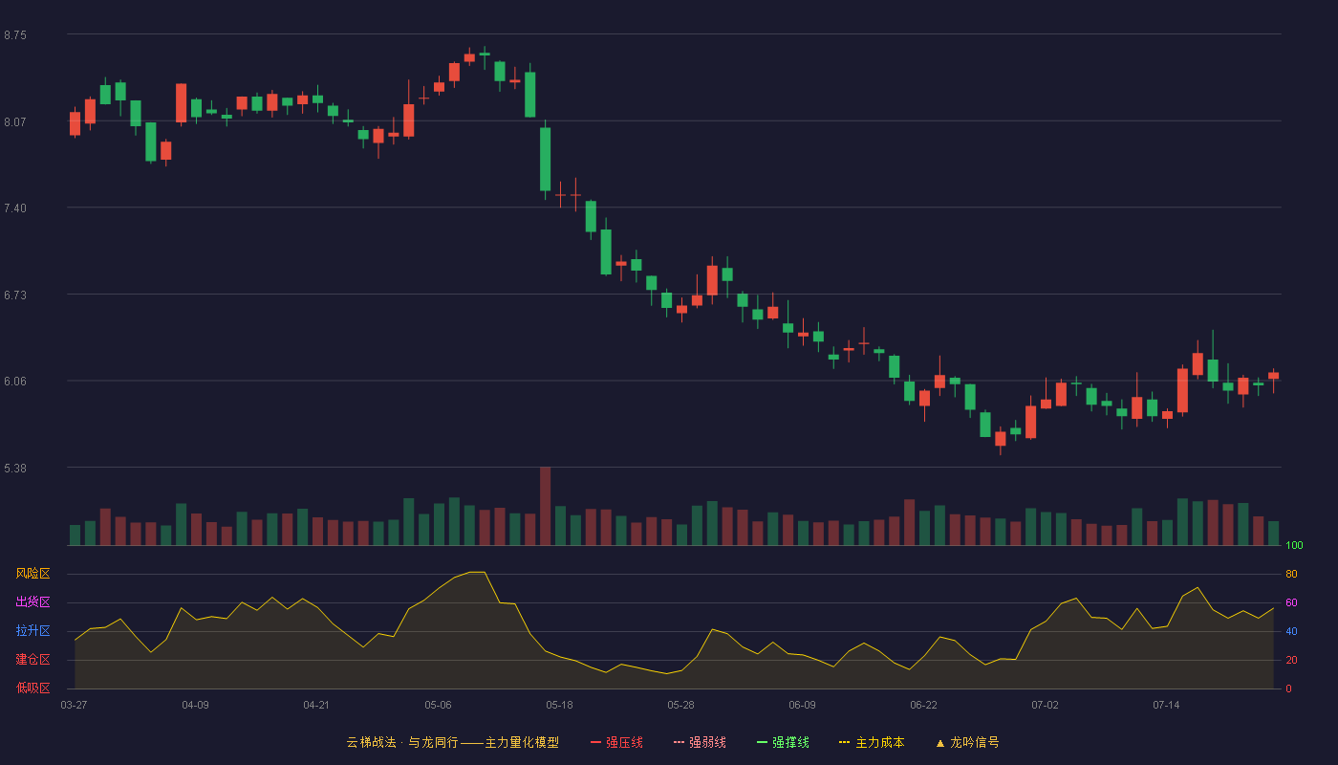Hide the 主力成本 dashed line series
1338x765 pixels.
(872, 742)
